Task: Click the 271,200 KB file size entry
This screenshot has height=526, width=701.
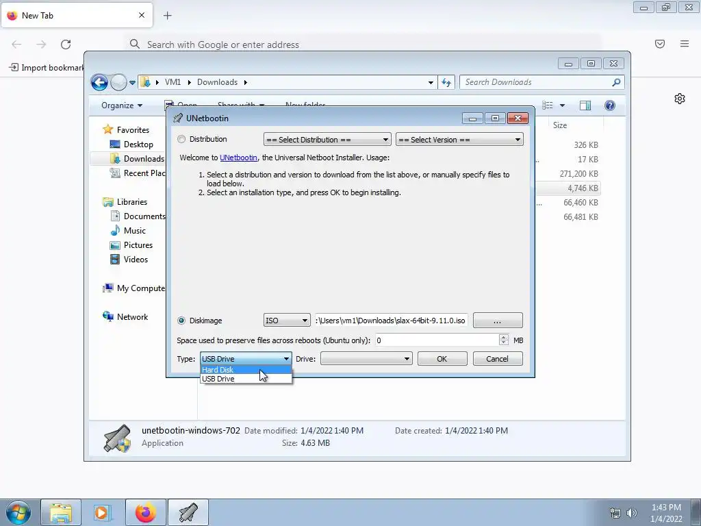Action: coord(578,173)
